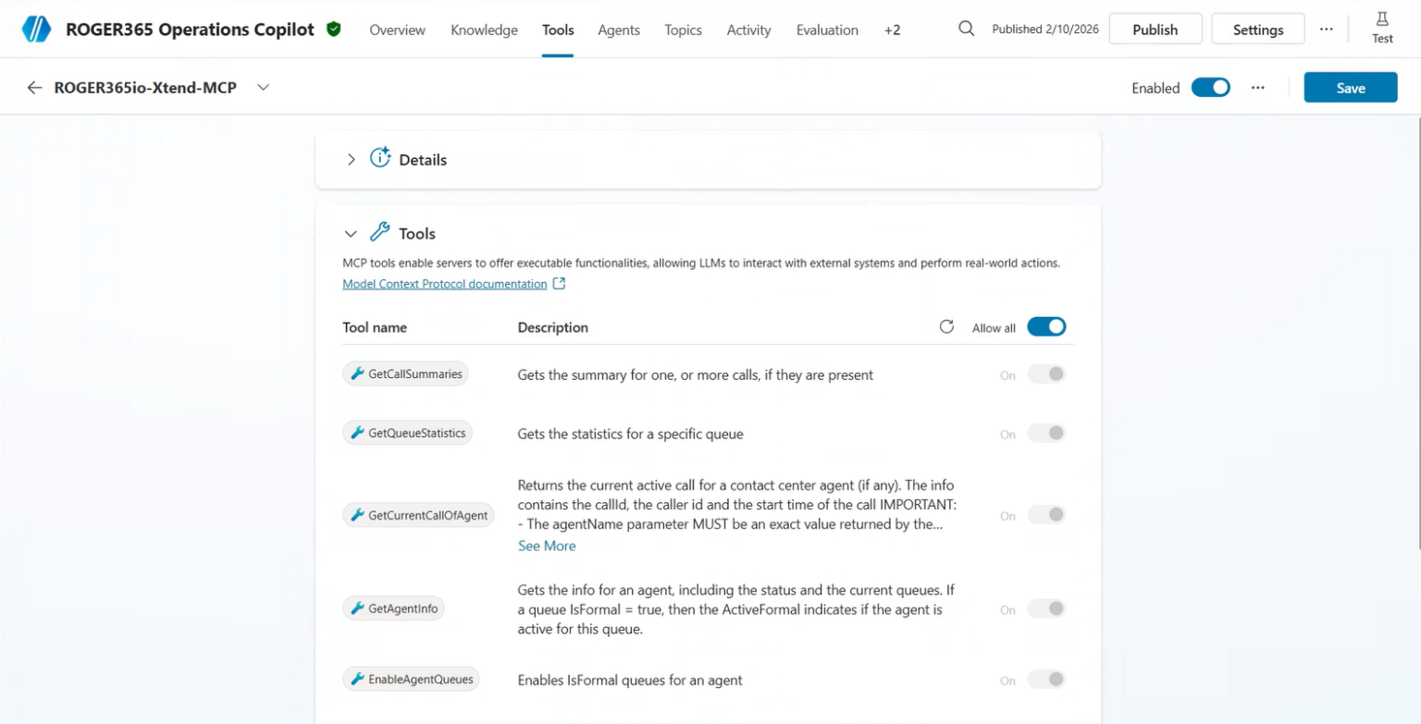The width and height of the screenshot is (1421, 724).
Task: Click the GetAgentInfo tool chip
Action: [x=393, y=608]
